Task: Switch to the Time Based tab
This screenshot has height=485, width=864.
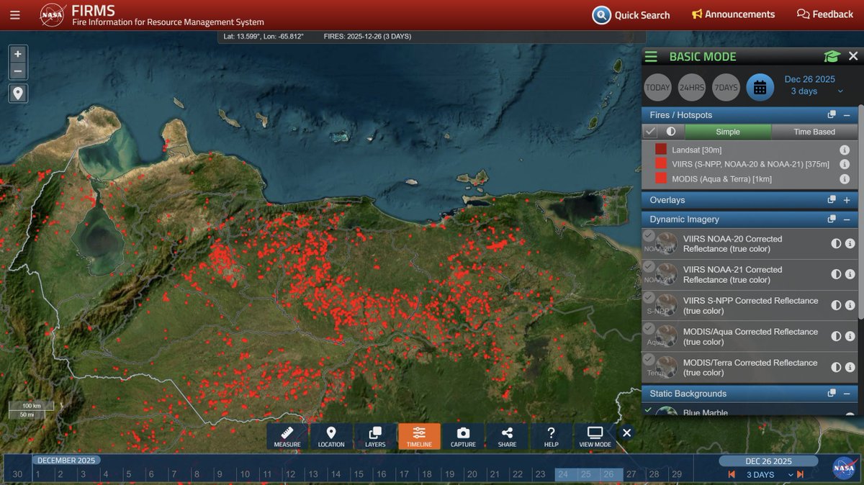Action: (814, 132)
